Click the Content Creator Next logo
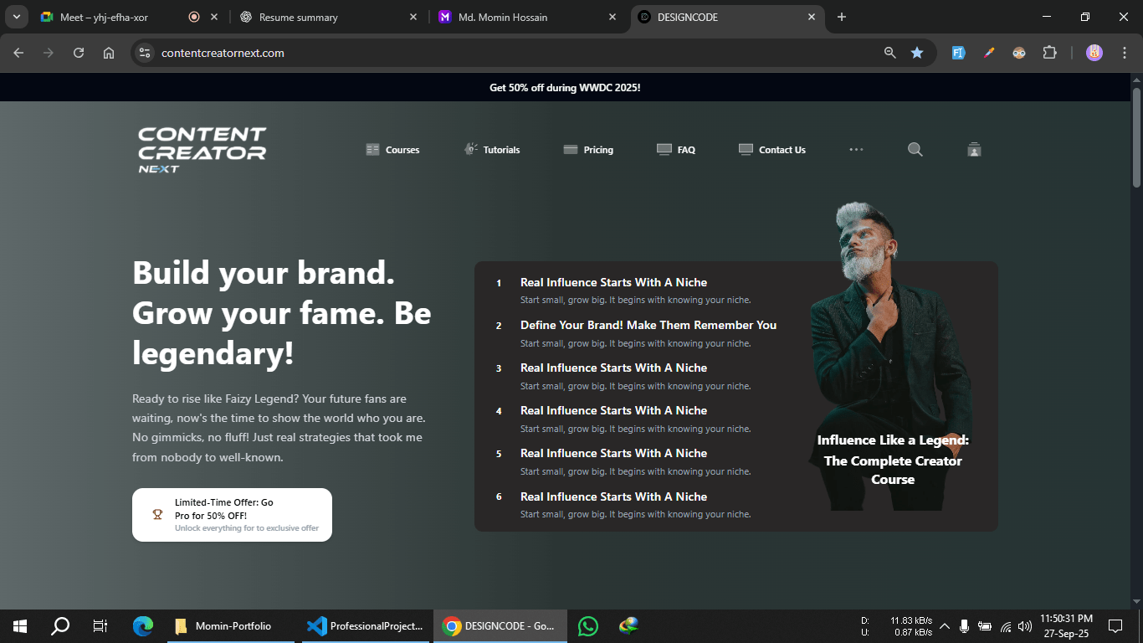Viewport: 1143px width, 643px height. pyautogui.click(x=202, y=150)
